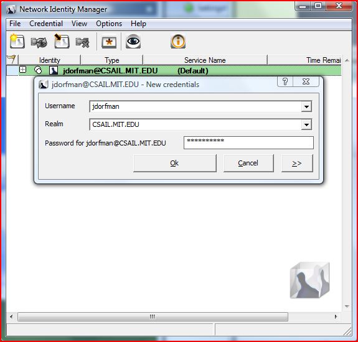Open the orange info About icon
The width and height of the screenshot is (358, 342).
tap(178, 41)
